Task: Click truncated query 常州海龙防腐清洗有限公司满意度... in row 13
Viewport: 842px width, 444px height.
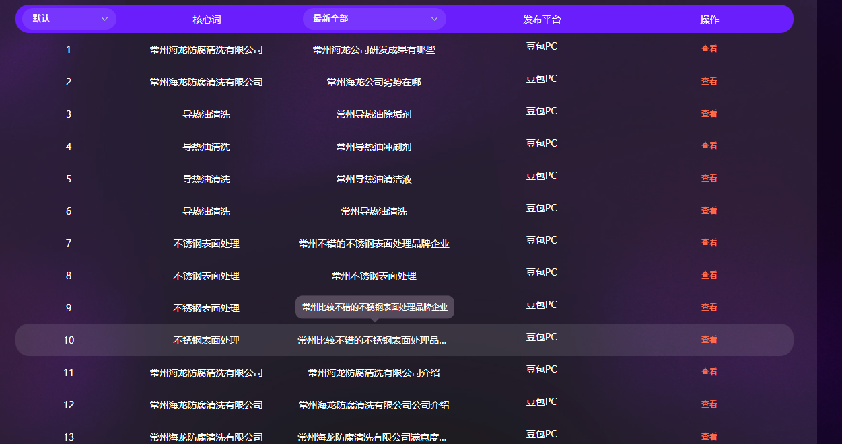Action: point(372,437)
